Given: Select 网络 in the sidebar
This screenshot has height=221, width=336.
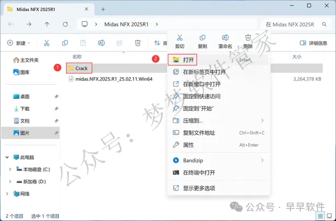Looking at the screenshot, I should click(x=22, y=194).
